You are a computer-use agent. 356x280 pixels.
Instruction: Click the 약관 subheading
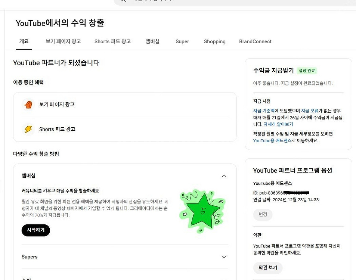pos(257,235)
